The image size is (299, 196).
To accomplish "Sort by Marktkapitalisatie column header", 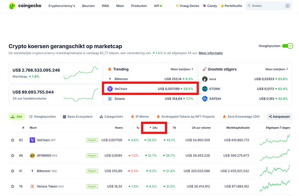I will point(238,128).
